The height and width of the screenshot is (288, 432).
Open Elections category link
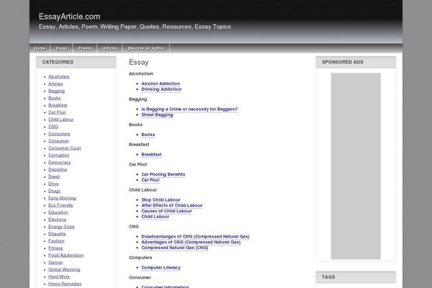coord(58,220)
